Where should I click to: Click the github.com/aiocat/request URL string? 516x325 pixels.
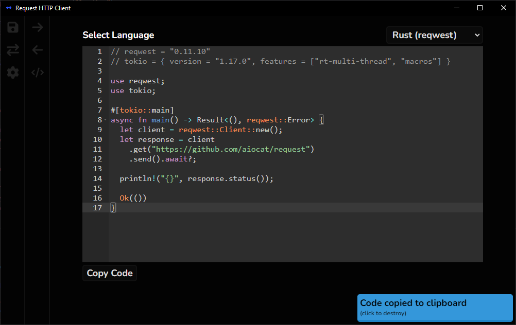[230, 149]
